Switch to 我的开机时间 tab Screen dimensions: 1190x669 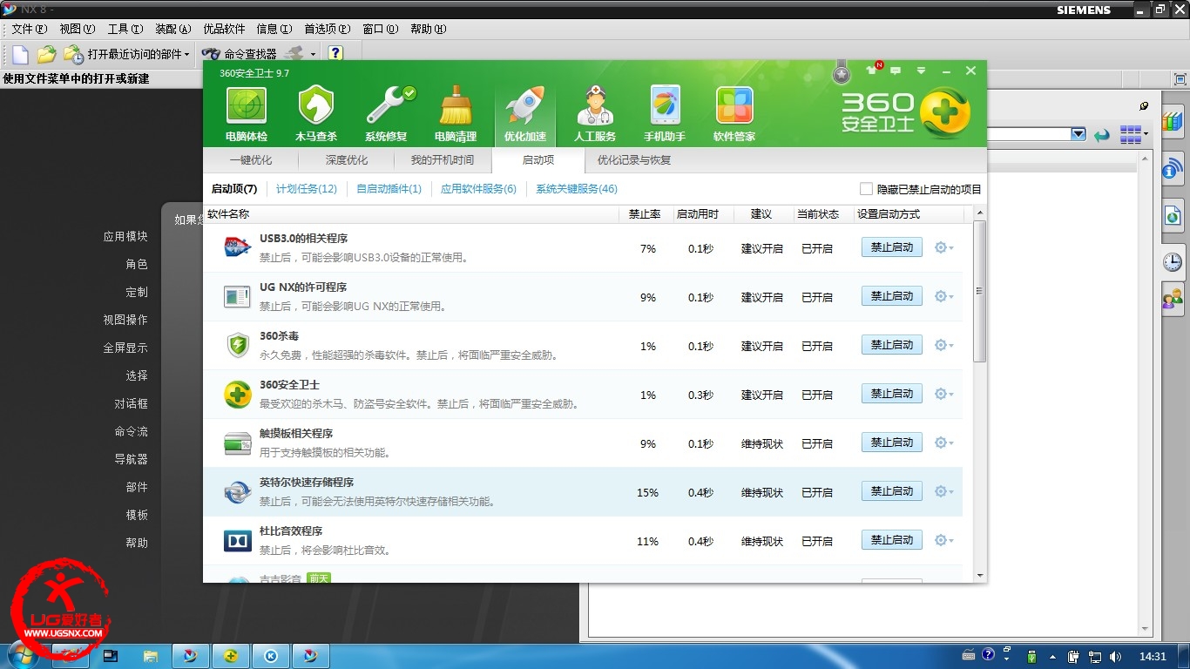tap(443, 160)
